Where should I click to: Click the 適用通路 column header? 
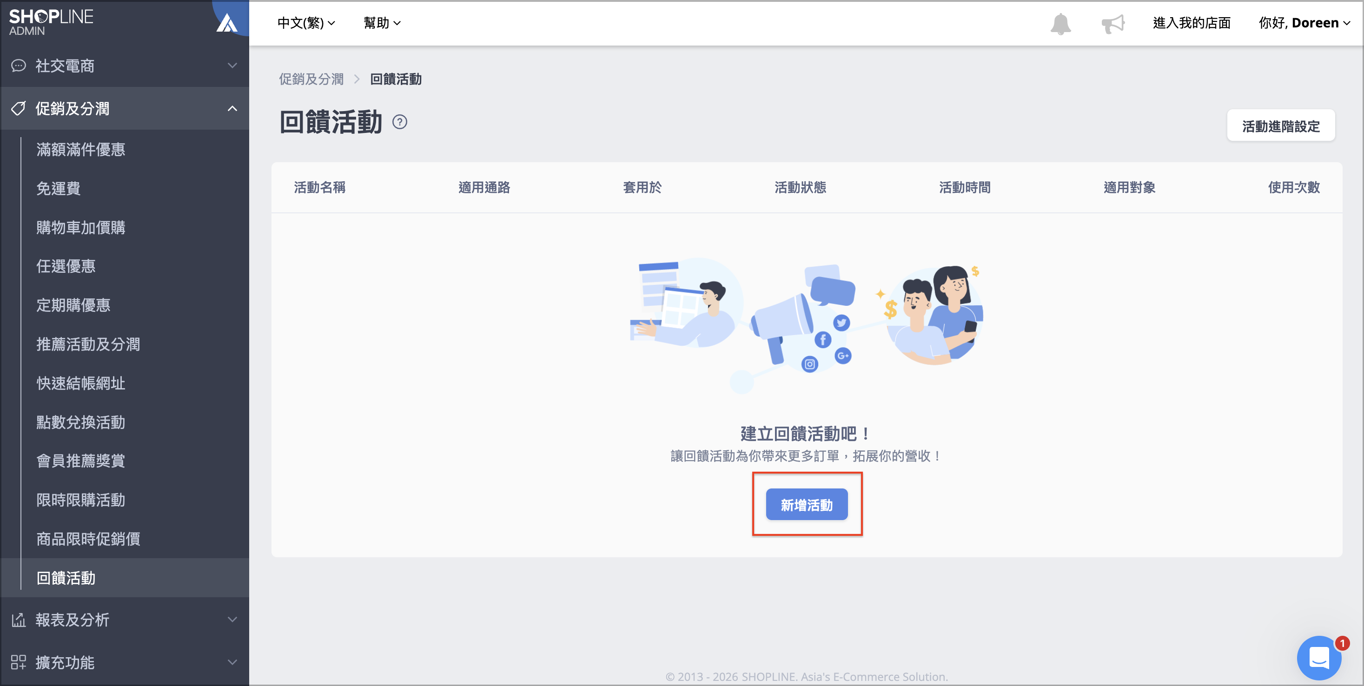point(484,187)
